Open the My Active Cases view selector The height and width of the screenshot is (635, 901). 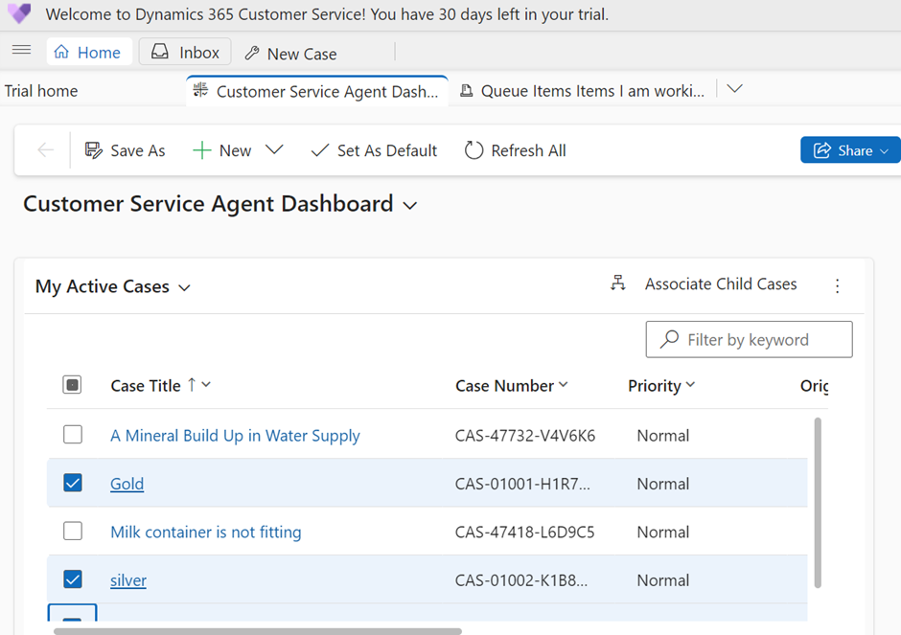[x=184, y=286]
